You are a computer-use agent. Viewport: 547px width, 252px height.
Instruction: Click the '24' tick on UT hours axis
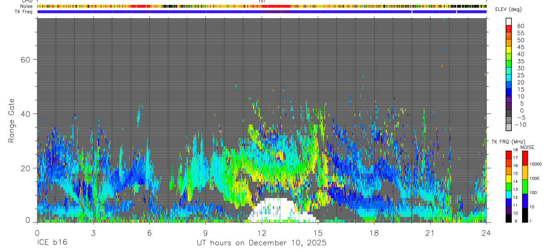(486, 232)
